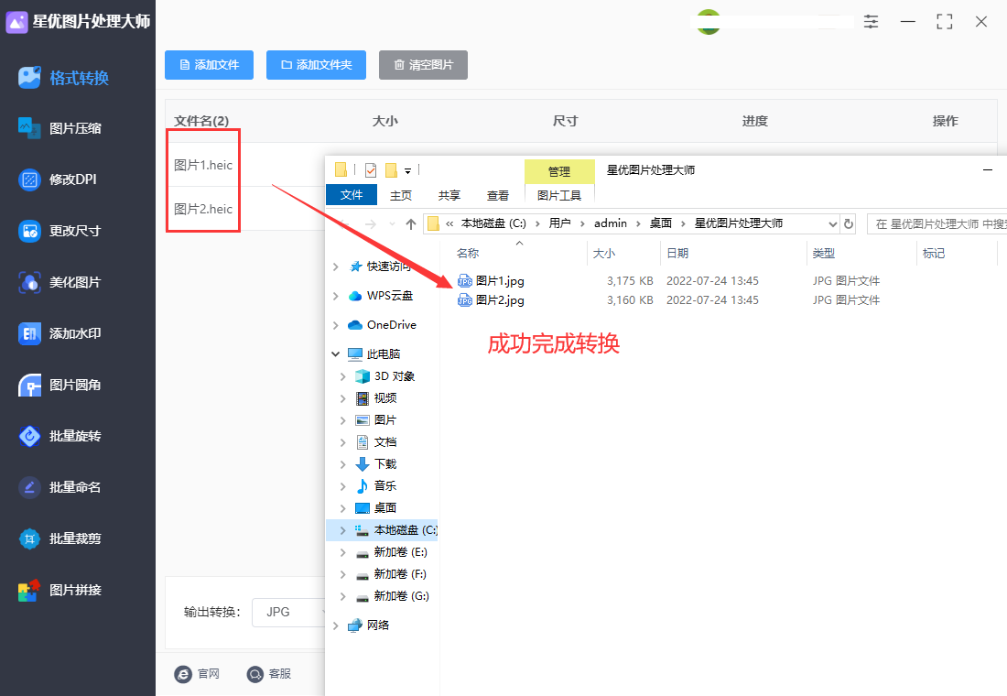Click the 用户 segment in address bar

pyautogui.click(x=559, y=223)
